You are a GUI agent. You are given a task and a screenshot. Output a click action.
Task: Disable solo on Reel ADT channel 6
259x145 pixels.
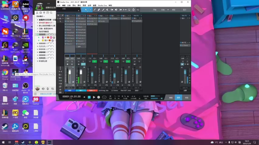point(128,62)
